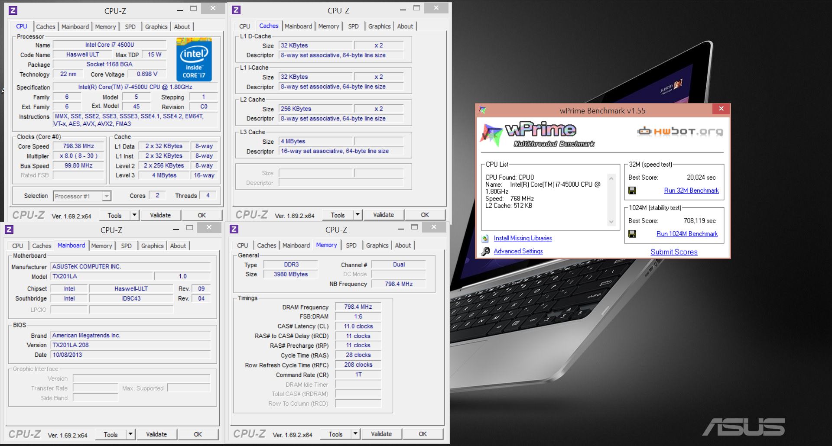
Task: Click the Submit Scores link
Action: click(674, 252)
